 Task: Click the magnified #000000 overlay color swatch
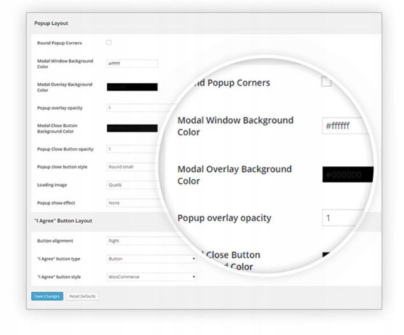point(347,175)
